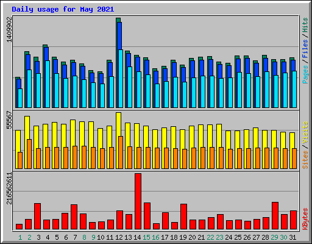Click day label 11 on the x-axis
Screen dimensions: 312x244
point(110,237)
